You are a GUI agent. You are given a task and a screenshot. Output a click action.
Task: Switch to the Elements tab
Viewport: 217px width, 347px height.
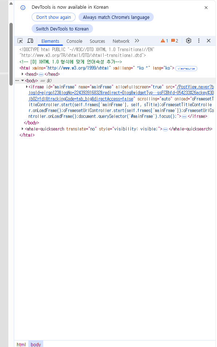point(50,41)
